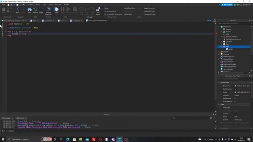Open the All Contexts dropdown in Output

tap(21, 118)
